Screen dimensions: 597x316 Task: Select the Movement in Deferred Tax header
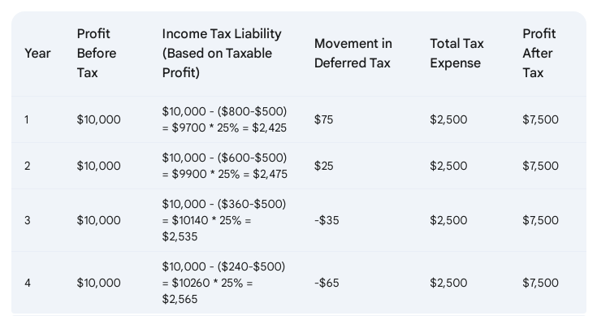click(353, 54)
